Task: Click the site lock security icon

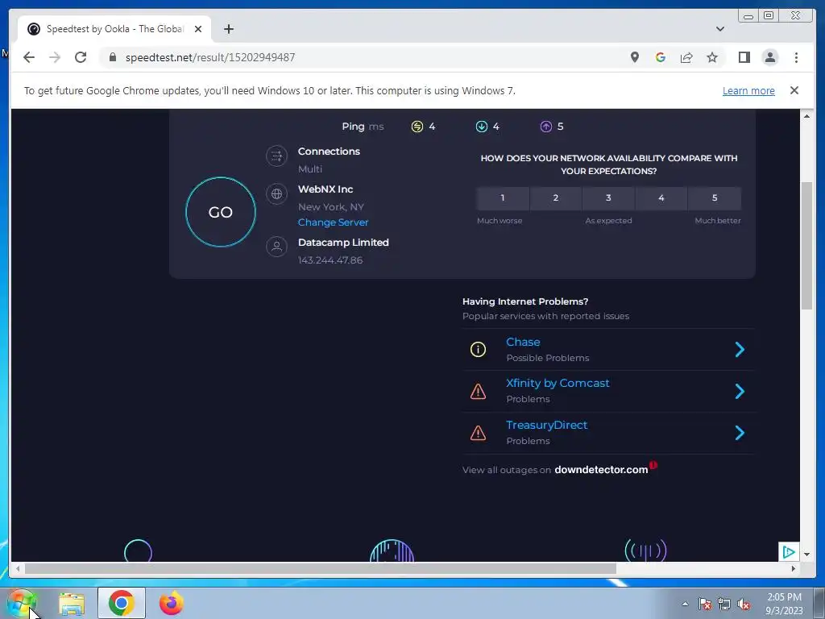Action: click(112, 57)
